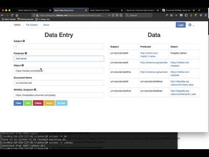Click the green Add button

(x=28, y=103)
